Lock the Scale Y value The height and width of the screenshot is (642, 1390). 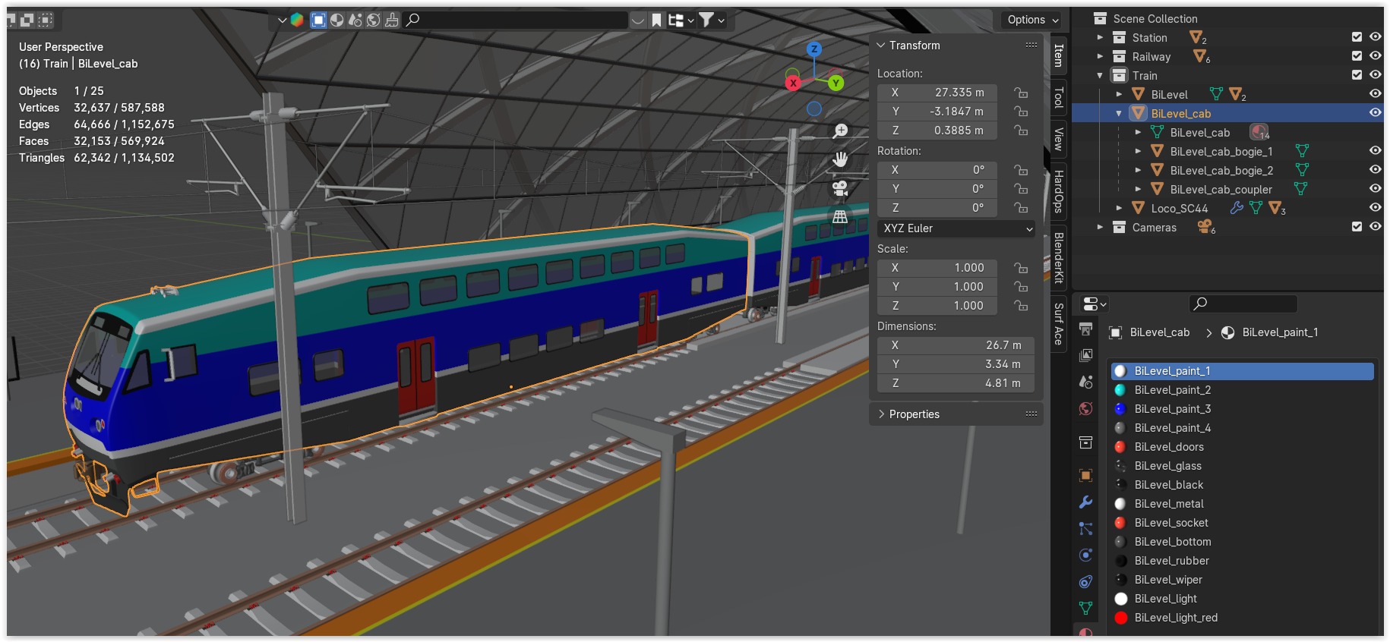(1021, 287)
